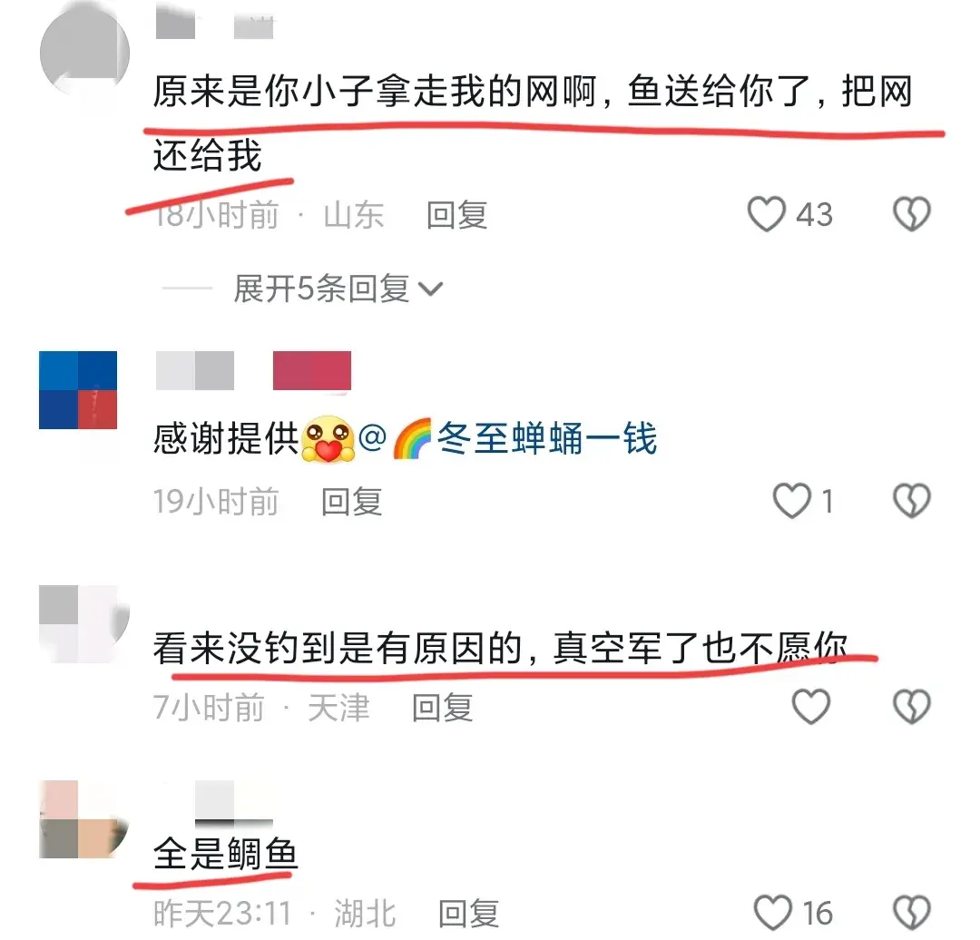Open the blue and red pixelated avatar
Image resolution: width=980 pixels, height=940 pixels.
click(x=78, y=390)
